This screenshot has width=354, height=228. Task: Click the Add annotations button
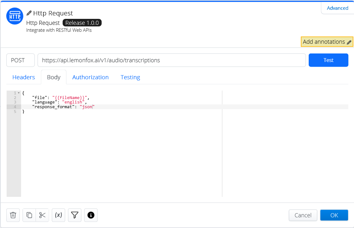coord(327,42)
